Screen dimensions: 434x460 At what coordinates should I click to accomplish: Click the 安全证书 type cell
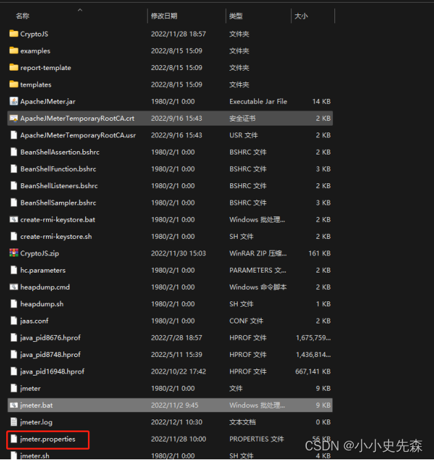[x=242, y=119]
